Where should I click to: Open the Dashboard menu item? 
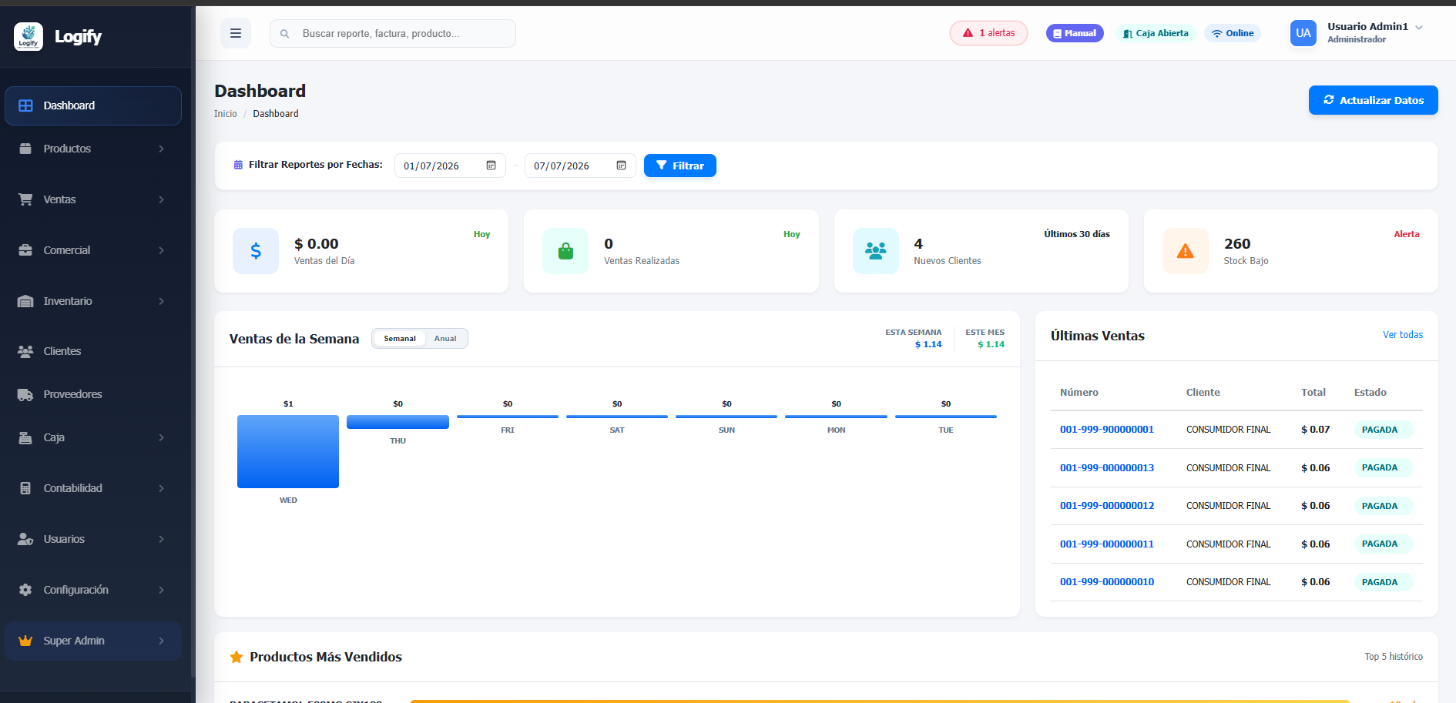tap(93, 105)
